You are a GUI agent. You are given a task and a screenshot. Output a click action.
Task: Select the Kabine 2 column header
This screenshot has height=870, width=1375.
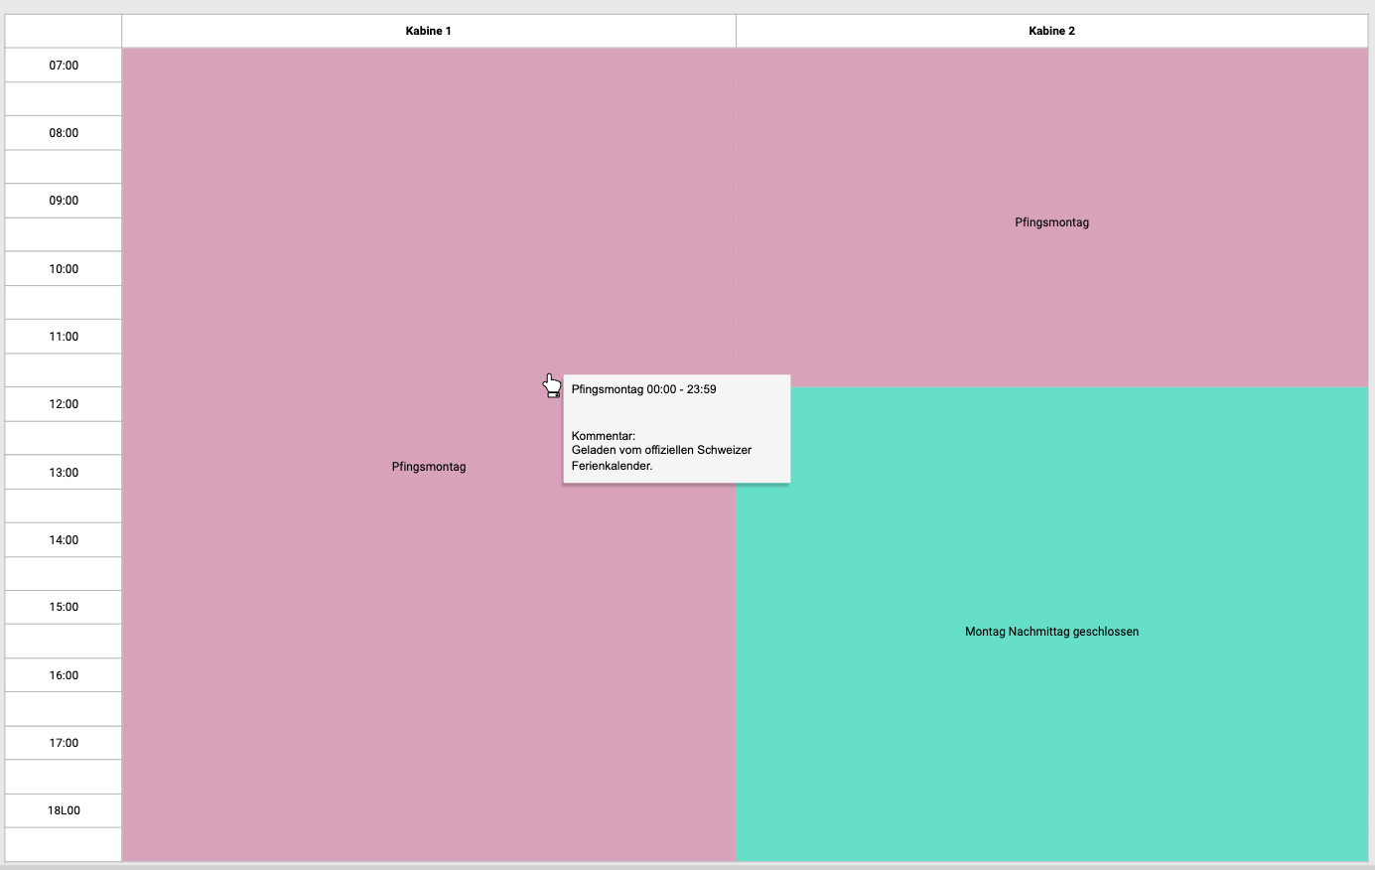point(1051,31)
